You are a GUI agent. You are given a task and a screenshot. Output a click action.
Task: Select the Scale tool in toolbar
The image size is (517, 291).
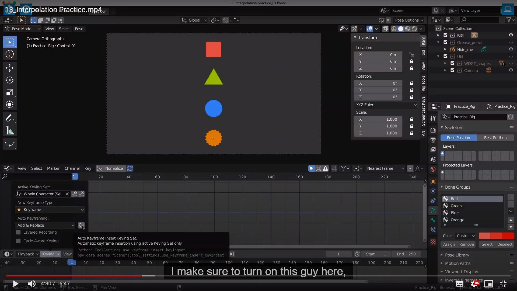[10, 92]
